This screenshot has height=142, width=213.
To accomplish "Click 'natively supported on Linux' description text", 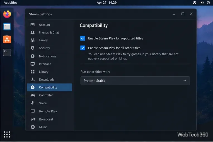I will pyautogui.click(x=108, y=59).
